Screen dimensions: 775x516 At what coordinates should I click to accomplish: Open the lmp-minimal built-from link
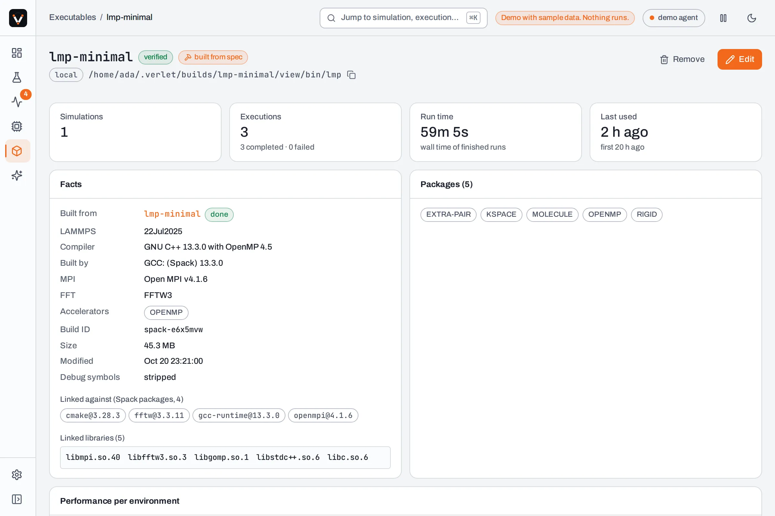[x=172, y=214]
